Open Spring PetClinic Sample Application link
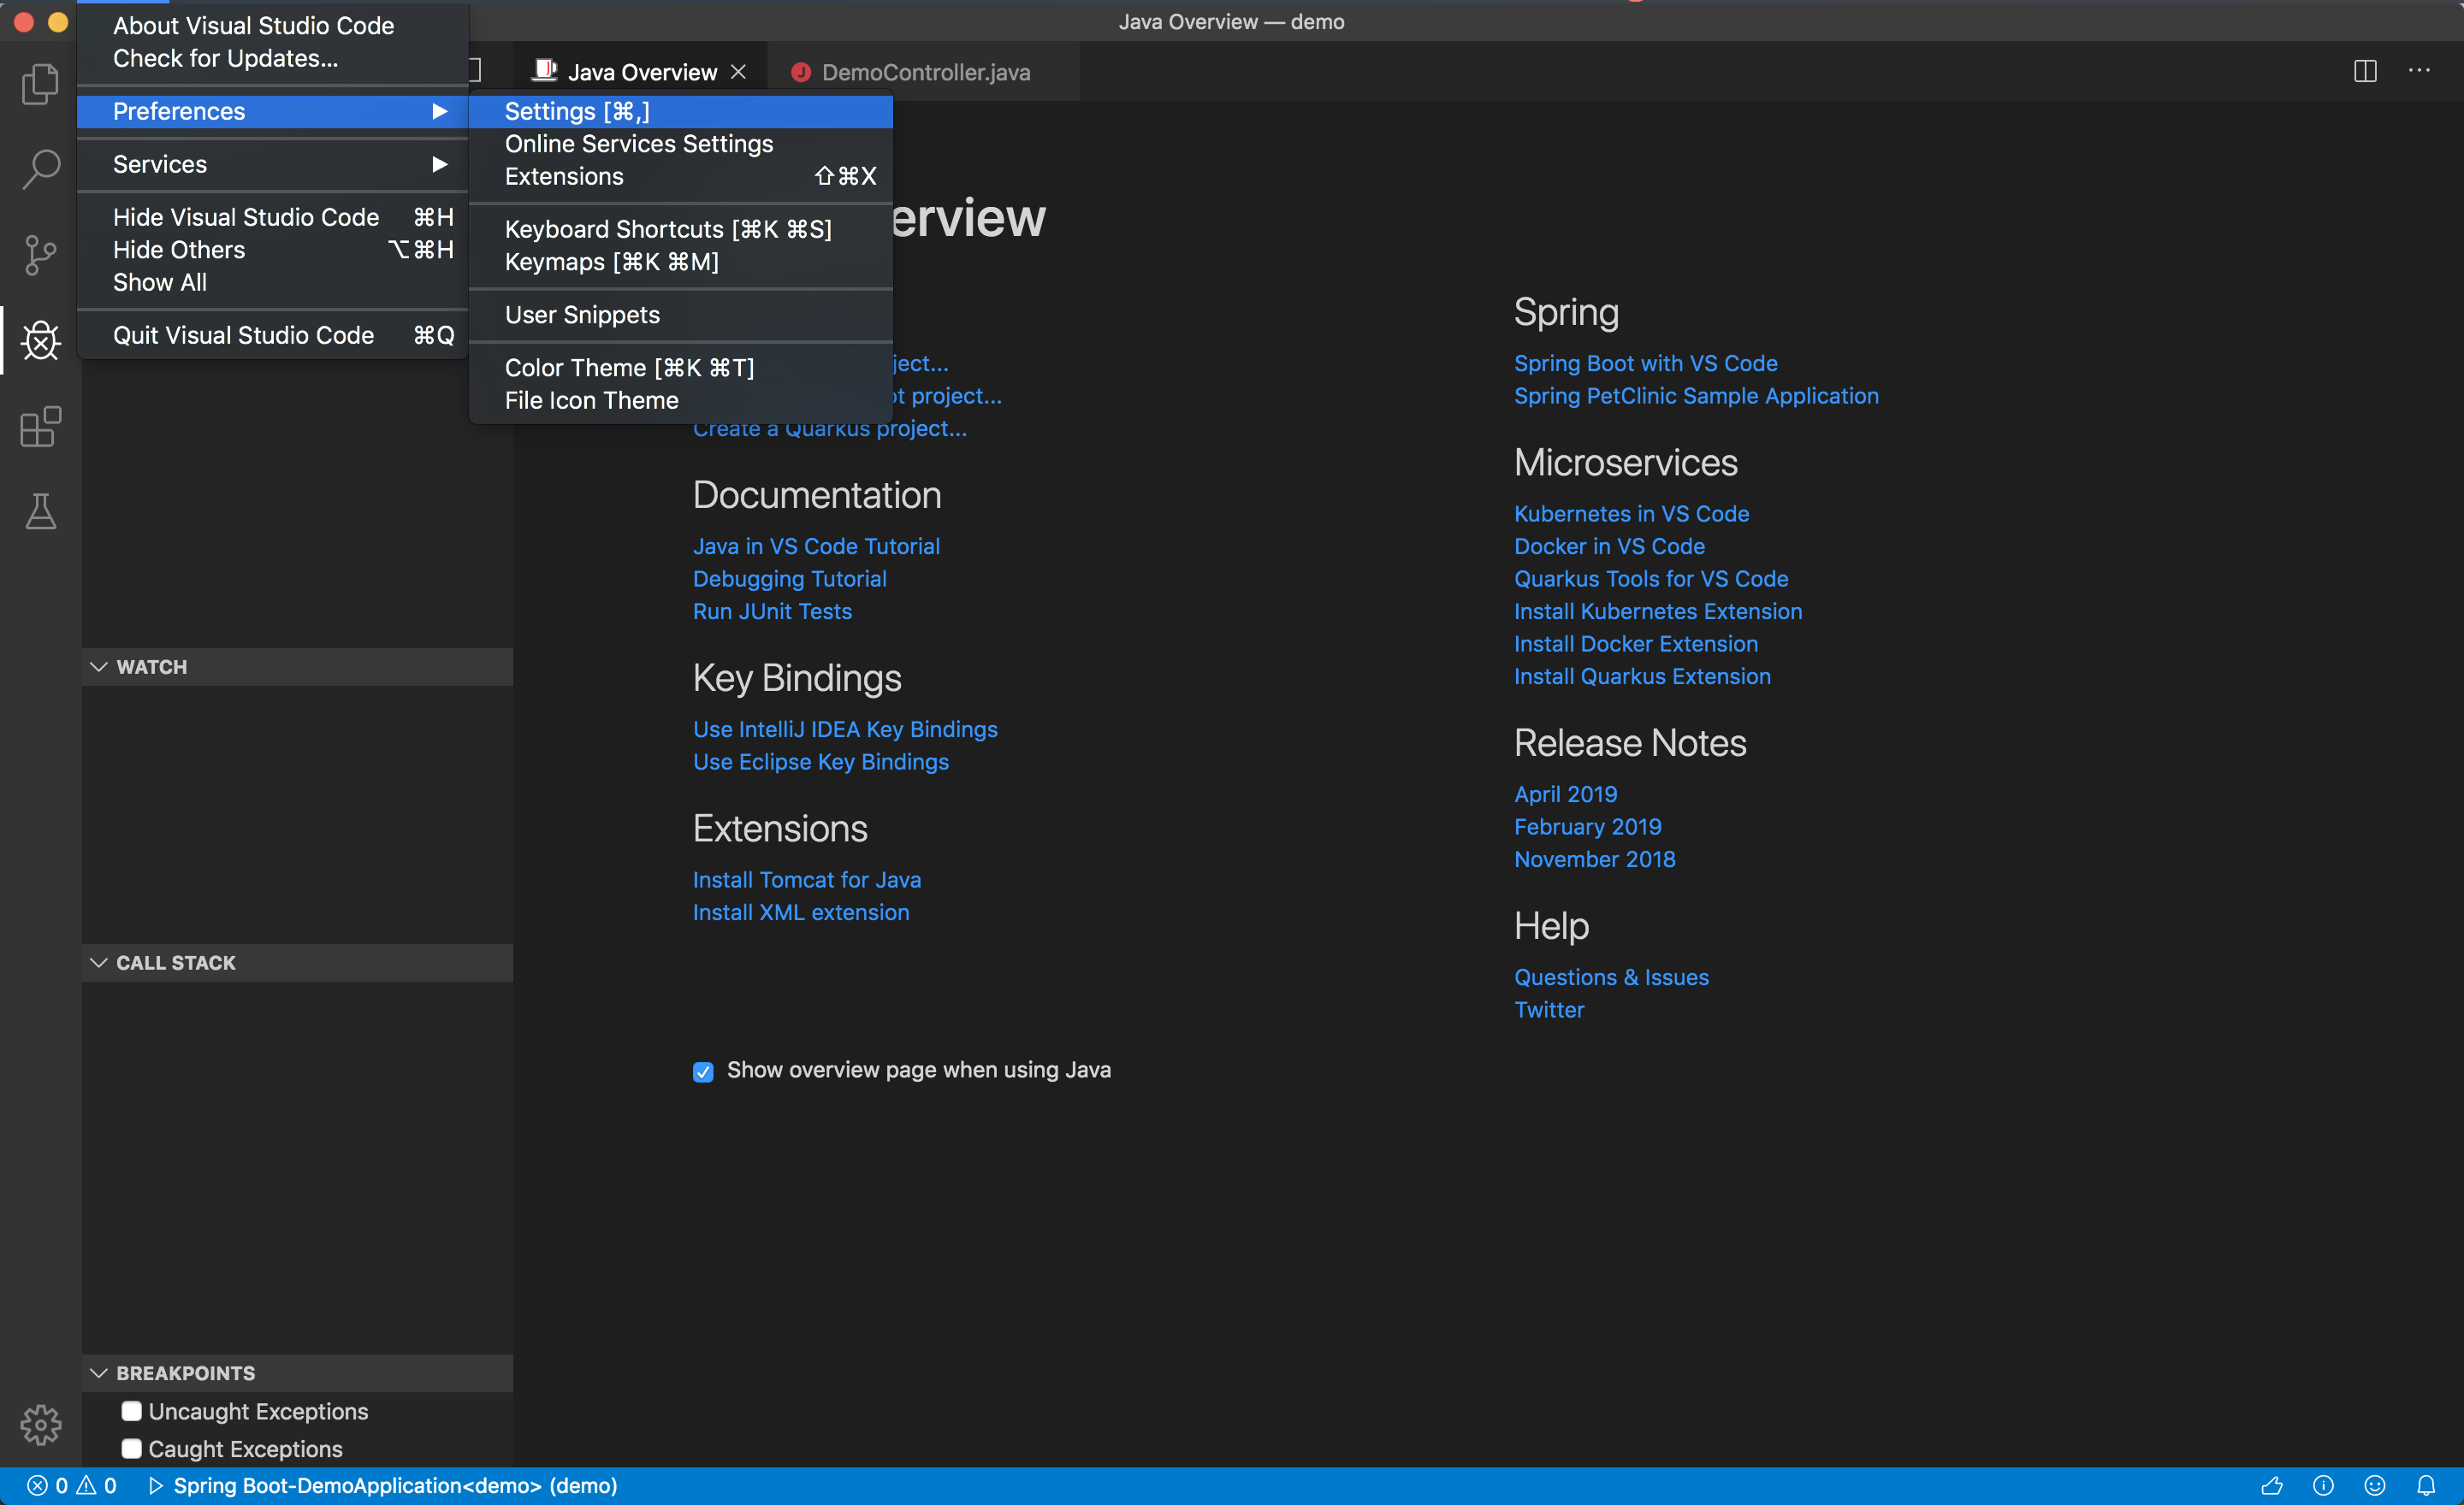This screenshot has height=1505, width=2464. point(1696,396)
